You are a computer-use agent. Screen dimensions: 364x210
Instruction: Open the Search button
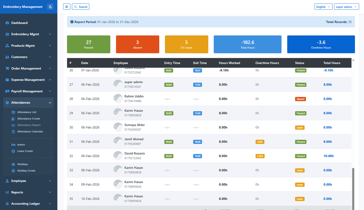(x=80, y=7)
